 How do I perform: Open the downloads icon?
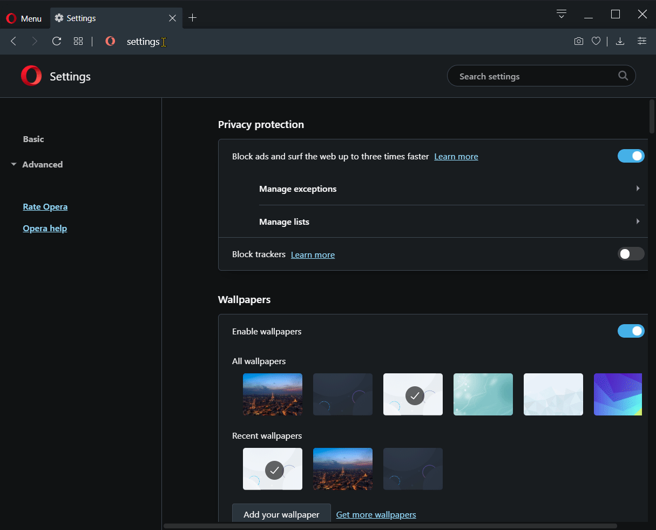click(x=620, y=41)
